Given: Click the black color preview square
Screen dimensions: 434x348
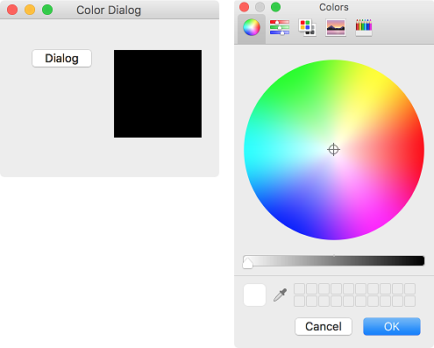Looking at the screenshot, I should pos(158,94).
